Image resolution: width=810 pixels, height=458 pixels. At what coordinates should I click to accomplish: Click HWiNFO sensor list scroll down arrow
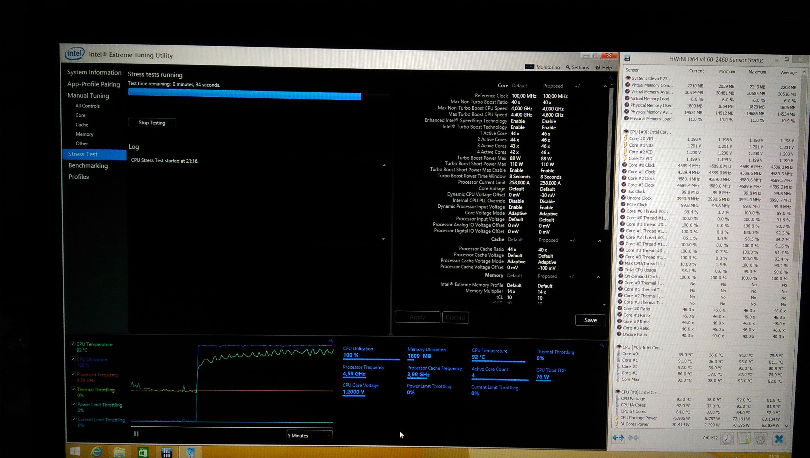[x=786, y=426]
